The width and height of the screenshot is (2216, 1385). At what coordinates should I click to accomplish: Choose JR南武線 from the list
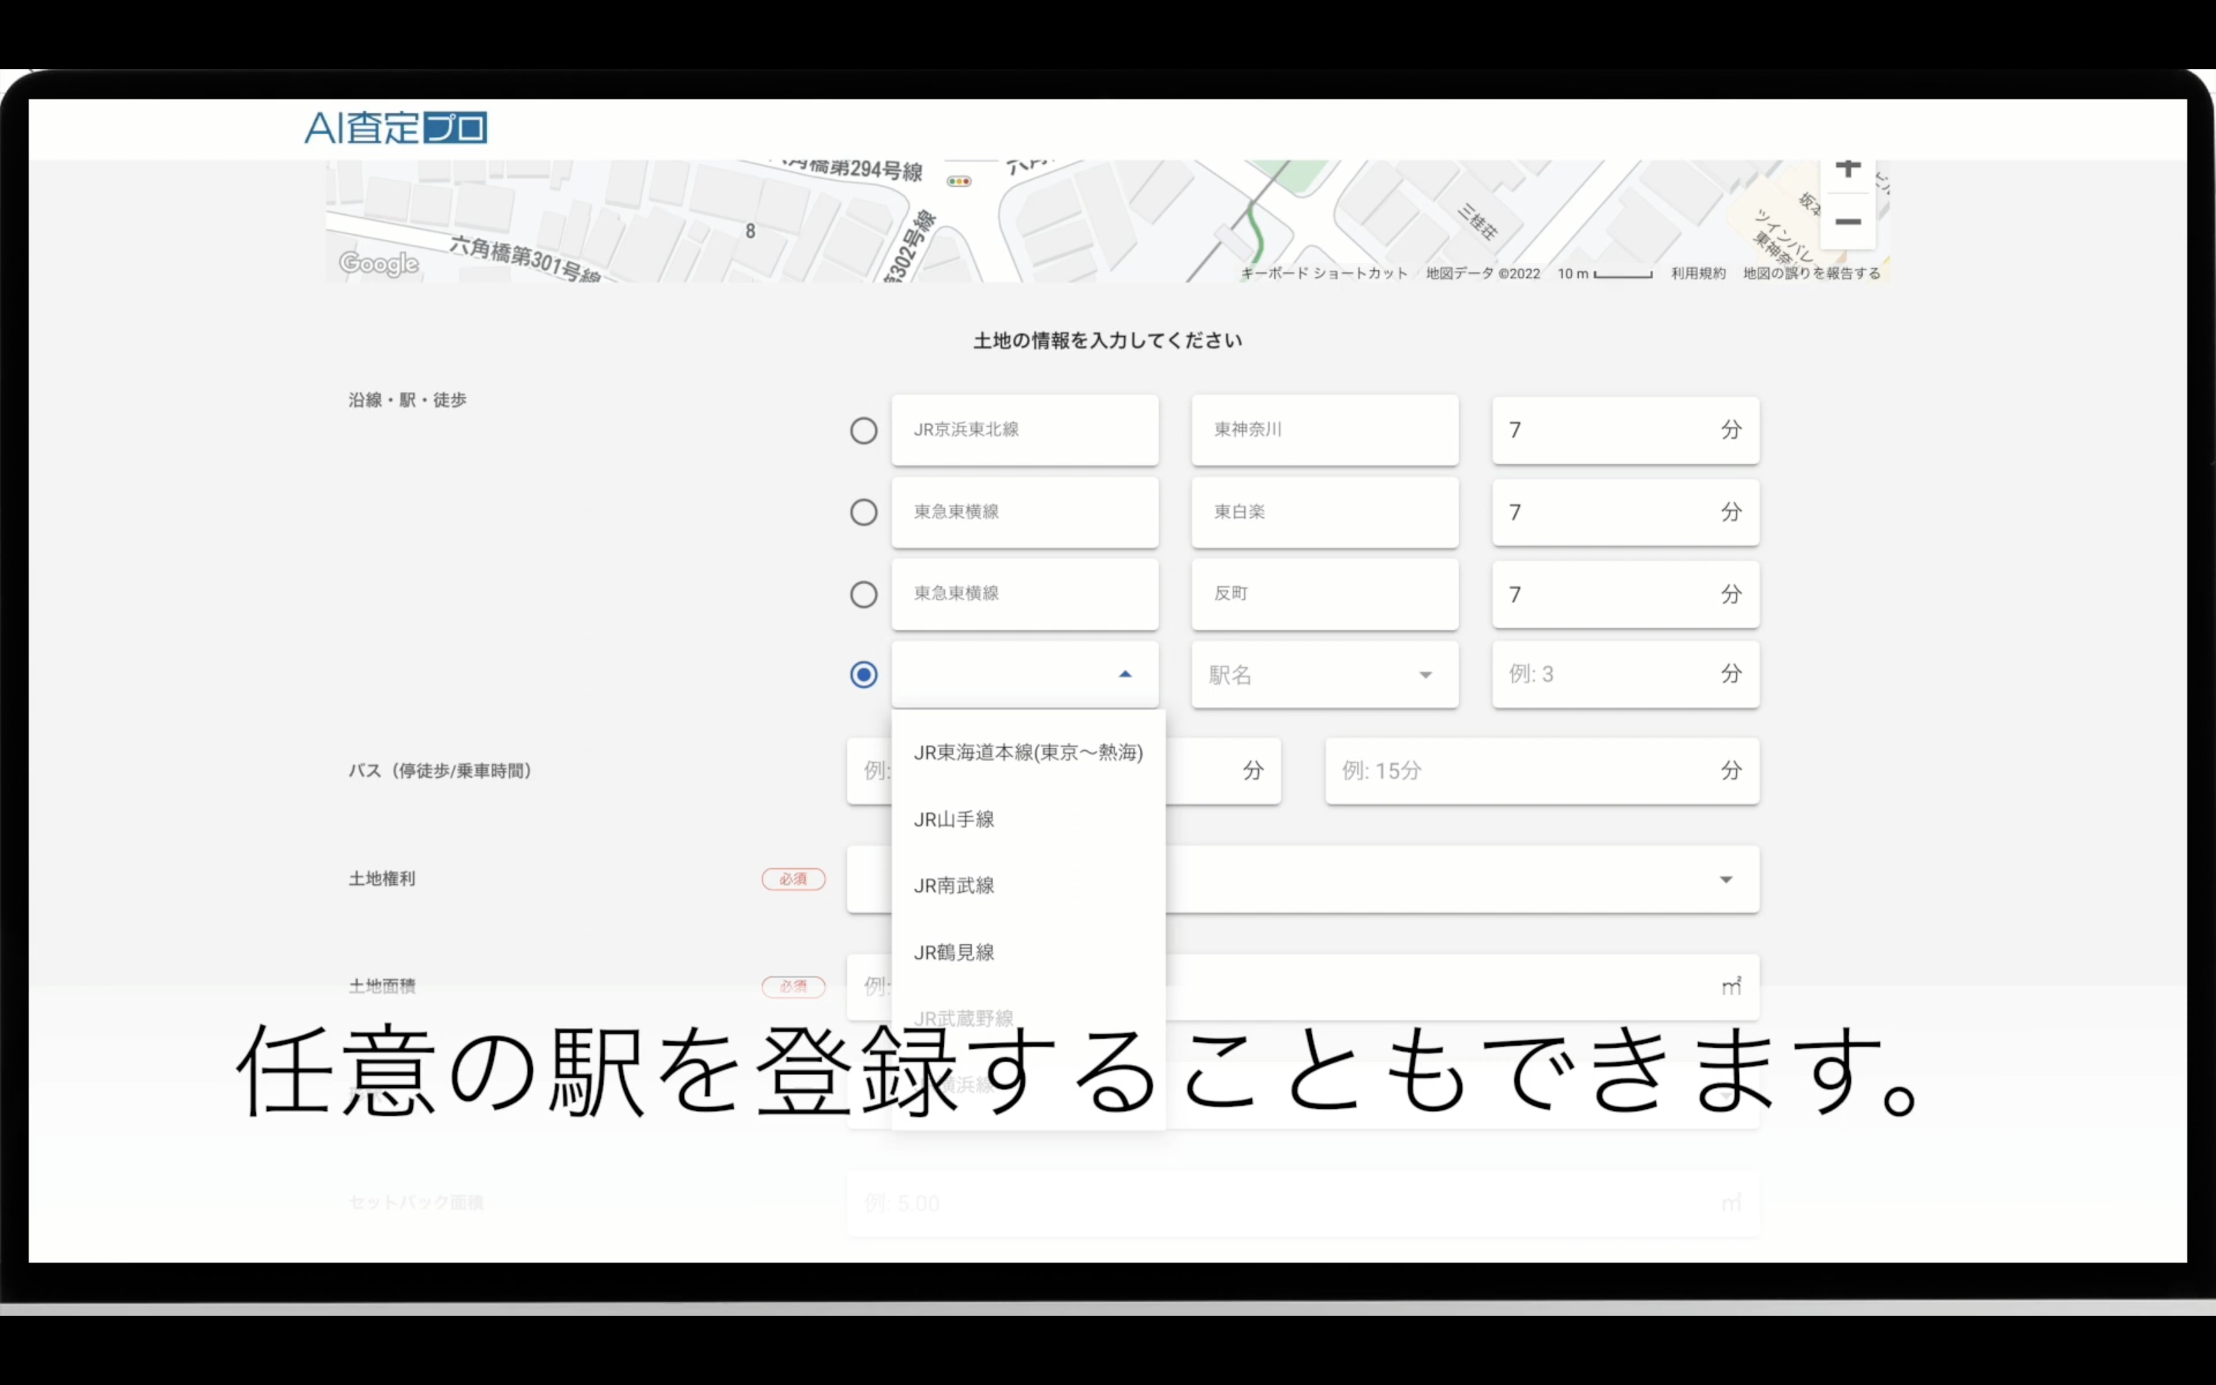(x=1028, y=886)
